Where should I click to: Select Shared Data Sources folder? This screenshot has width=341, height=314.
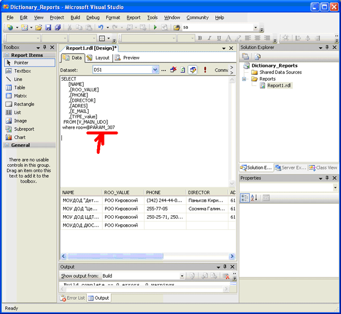pyautogui.click(x=281, y=72)
